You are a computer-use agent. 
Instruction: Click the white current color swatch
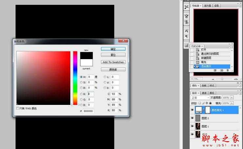pos(86,63)
